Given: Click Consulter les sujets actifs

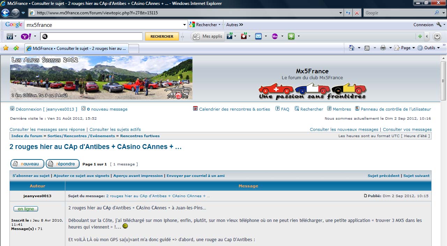Looking at the screenshot, I should [115, 129].
